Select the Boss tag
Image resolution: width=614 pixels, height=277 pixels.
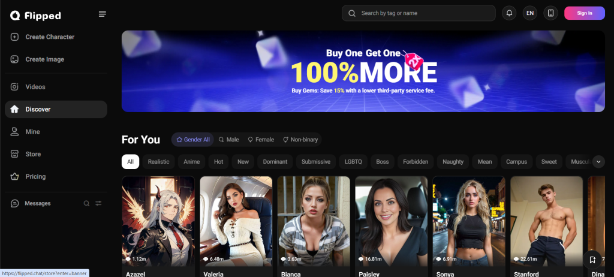pos(383,162)
